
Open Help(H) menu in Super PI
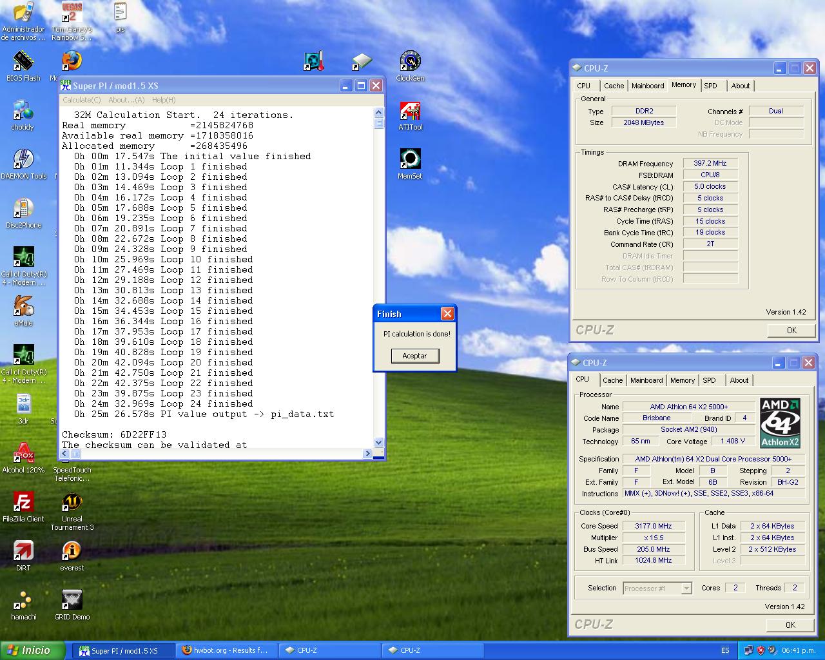(164, 100)
